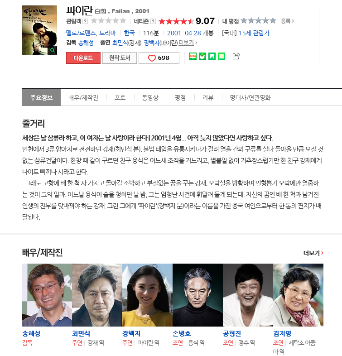Open the 평점 tab
Image resolution: width=342 pixels, height=356 pixels.
180,98
